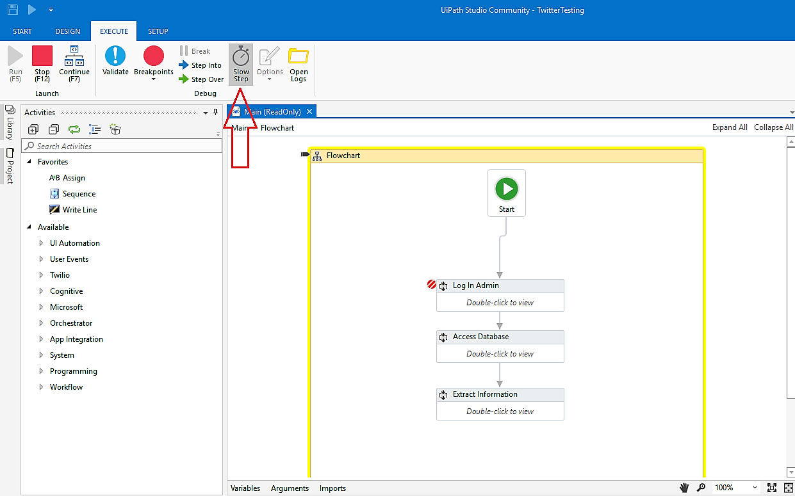
Task: Click the zoom magnifier icon
Action: 701,488
